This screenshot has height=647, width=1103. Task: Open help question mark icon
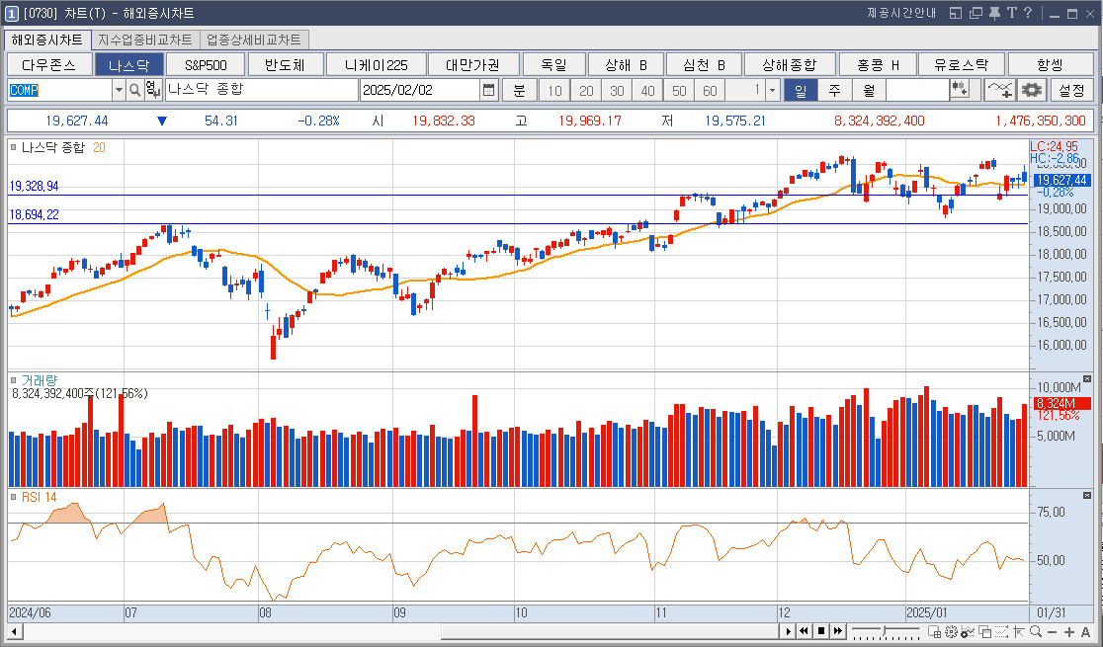coord(1028,13)
